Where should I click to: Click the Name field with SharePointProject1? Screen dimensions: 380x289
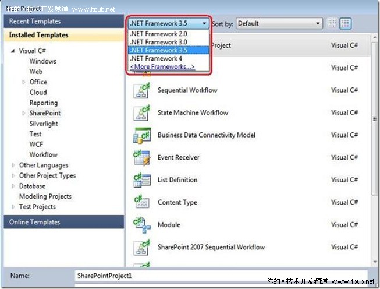(221, 276)
